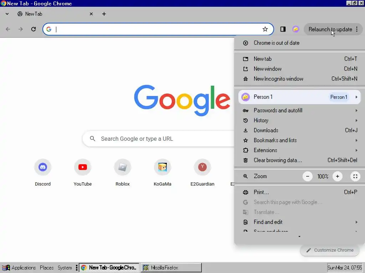The width and height of the screenshot is (365, 273).
Task: Reload the page with refresh icon
Action: (34, 29)
